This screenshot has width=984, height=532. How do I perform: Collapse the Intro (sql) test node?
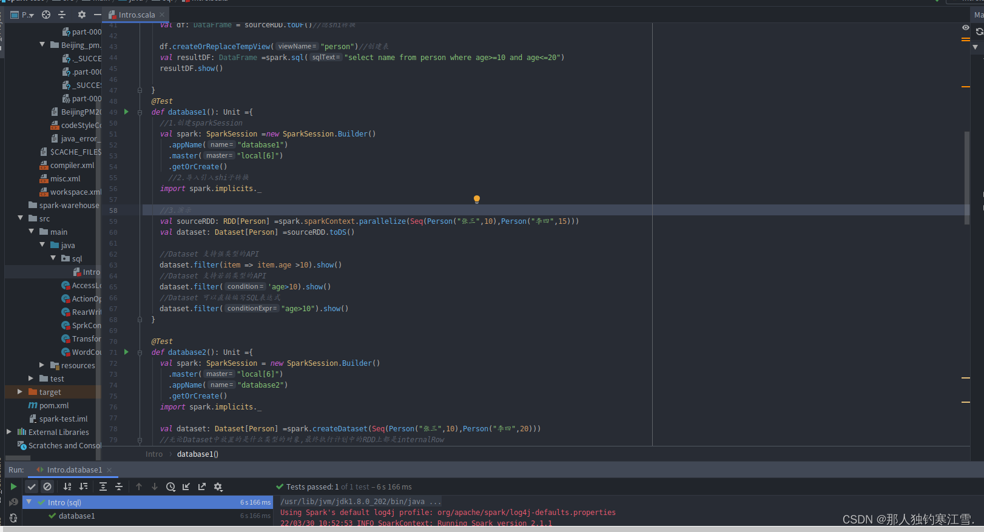[29, 502]
